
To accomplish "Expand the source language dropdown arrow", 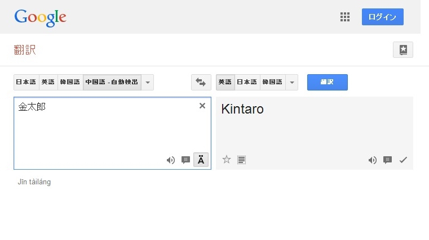I will [x=147, y=82].
